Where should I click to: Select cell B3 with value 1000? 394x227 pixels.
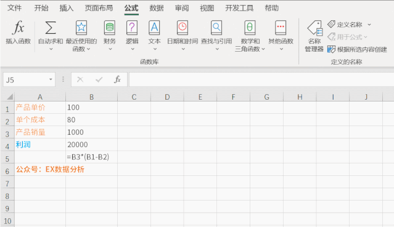click(x=91, y=132)
